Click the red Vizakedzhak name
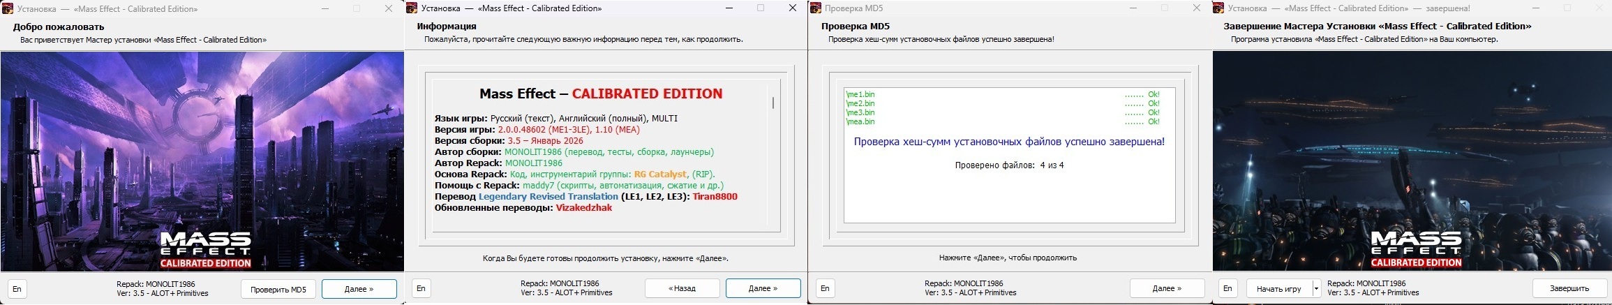This screenshot has height=305, width=1612. click(x=584, y=208)
